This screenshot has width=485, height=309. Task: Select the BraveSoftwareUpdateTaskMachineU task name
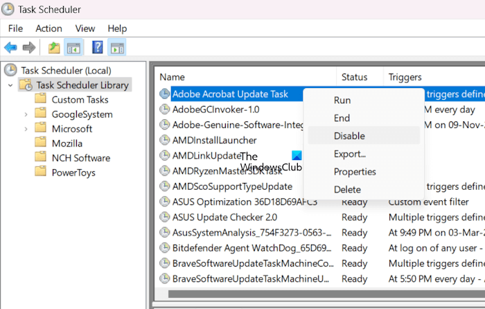(x=251, y=279)
